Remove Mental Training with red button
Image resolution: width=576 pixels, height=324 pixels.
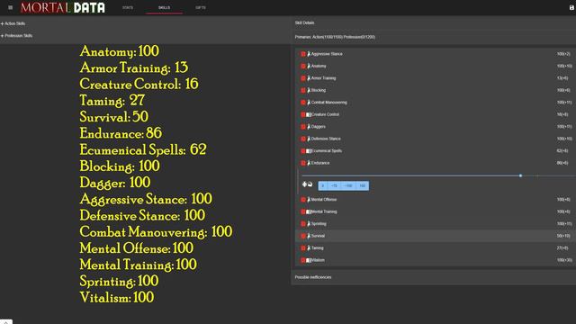[303, 212]
